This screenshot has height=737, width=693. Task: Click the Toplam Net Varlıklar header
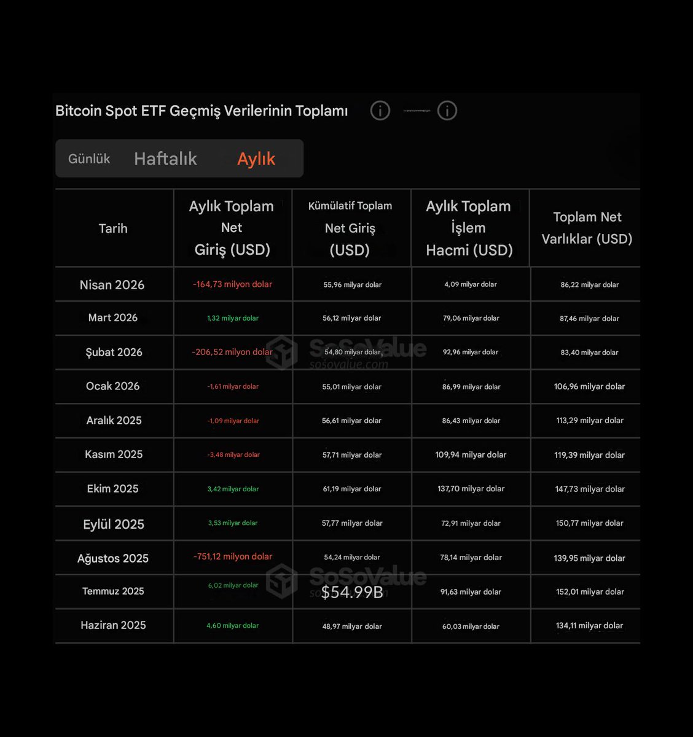click(587, 228)
